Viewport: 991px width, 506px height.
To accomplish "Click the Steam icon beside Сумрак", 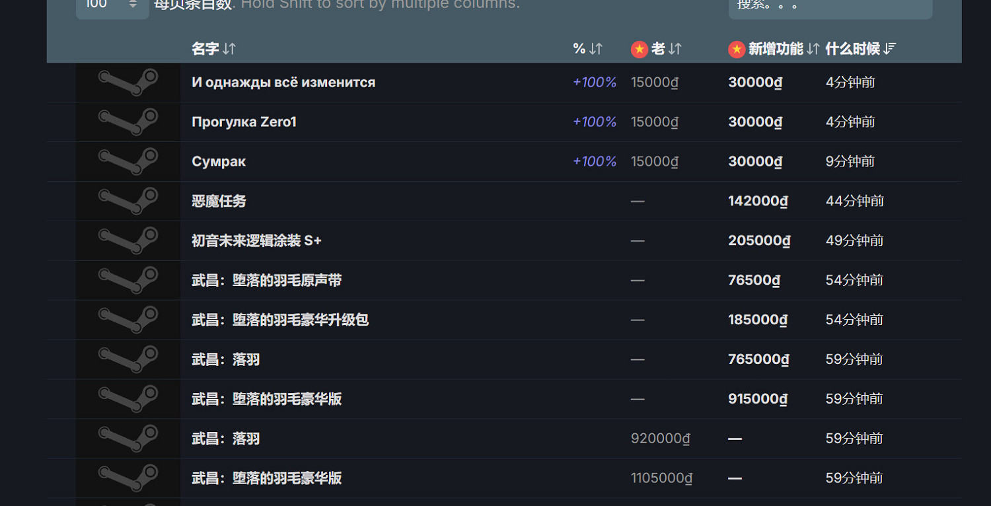I will [x=128, y=162].
